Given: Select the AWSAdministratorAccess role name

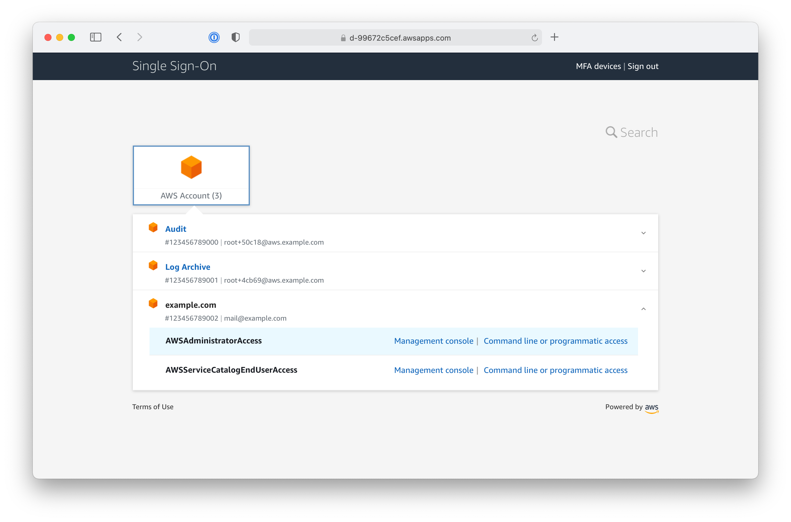Looking at the screenshot, I should (214, 340).
